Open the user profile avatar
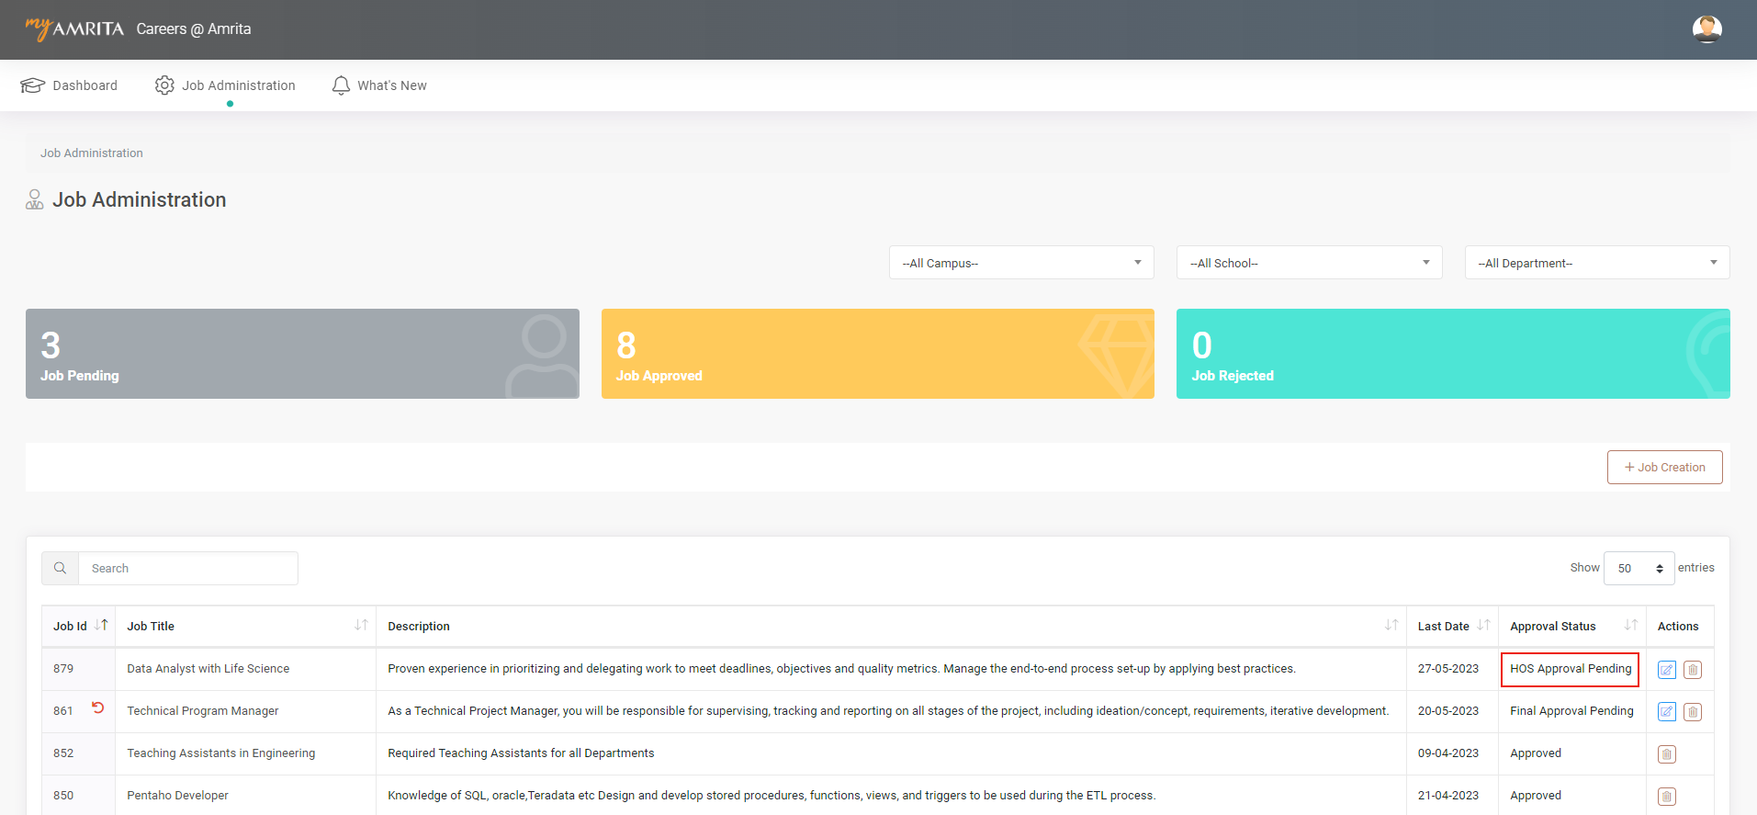Image resolution: width=1757 pixels, height=815 pixels. [1706, 29]
